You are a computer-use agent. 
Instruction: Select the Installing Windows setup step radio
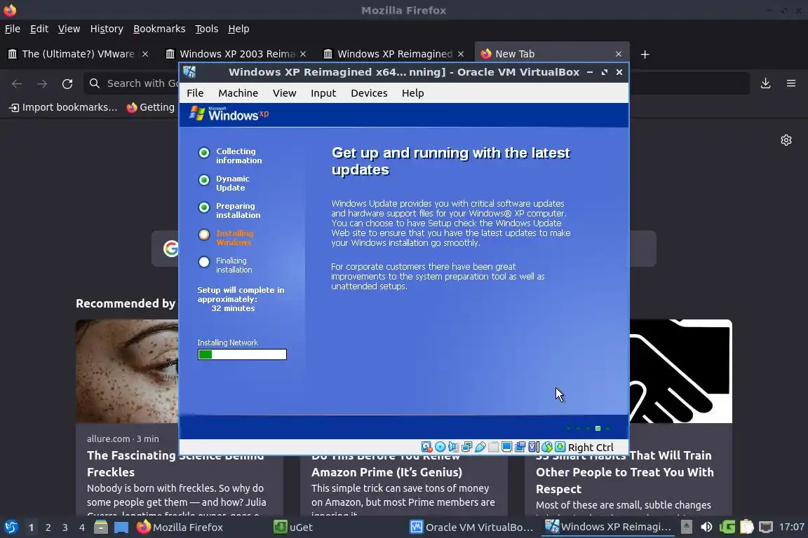coord(204,235)
